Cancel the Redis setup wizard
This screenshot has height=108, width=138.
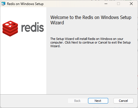124,101
